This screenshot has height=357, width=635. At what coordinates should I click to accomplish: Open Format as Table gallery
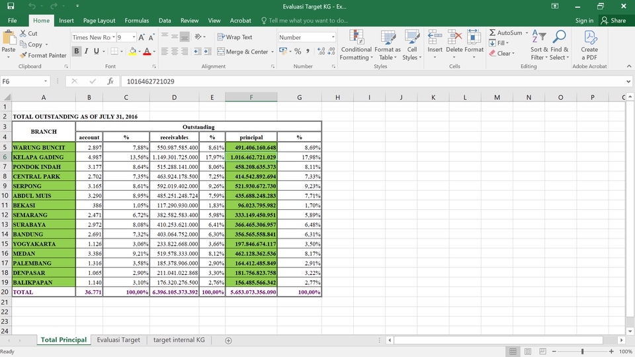(x=388, y=45)
